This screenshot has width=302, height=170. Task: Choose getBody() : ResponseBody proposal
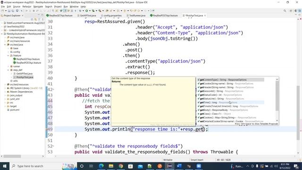point(231,110)
